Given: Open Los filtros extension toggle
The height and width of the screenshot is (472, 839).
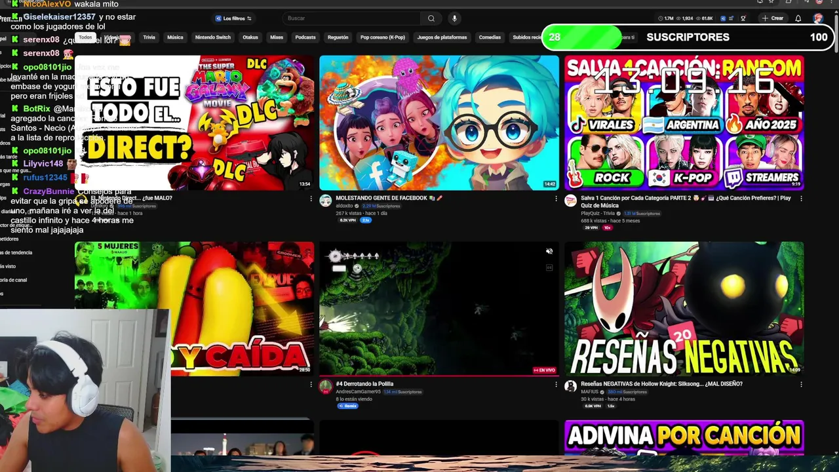Looking at the screenshot, I should tap(233, 18).
